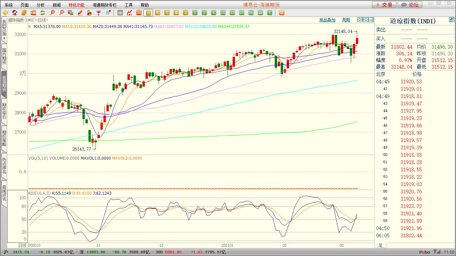Image resolution: width=456 pixels, height=256 pixels.
Task: Select the quarterly 季 period button
Action: coord(176,13)
